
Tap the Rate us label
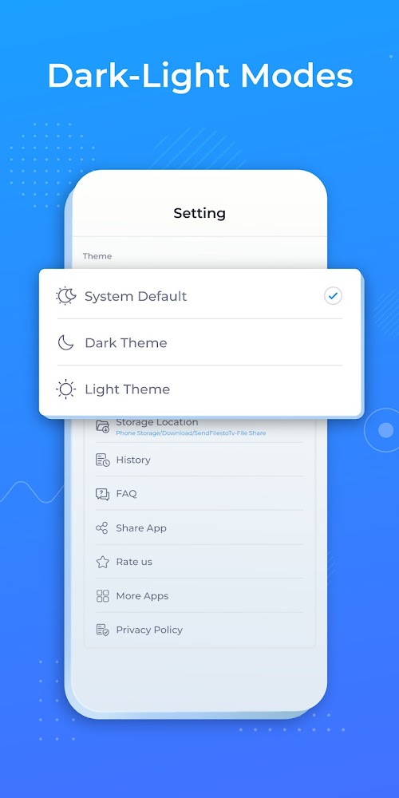[x=134, y=562]
